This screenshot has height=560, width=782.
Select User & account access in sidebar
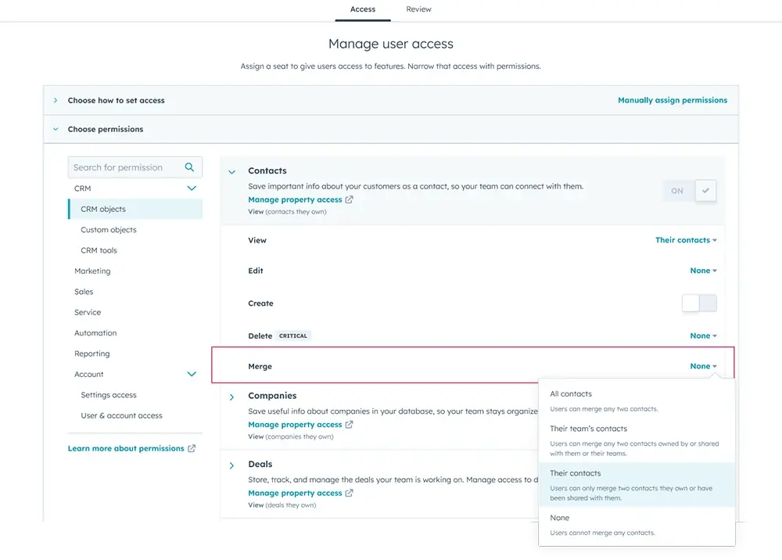tap(122, 415)
